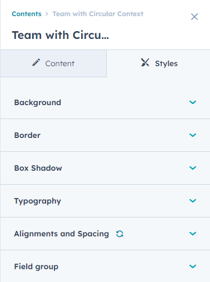Image resolution: width=210 pixels, height=282 pixels.
Task: Open the Border settings label
Action: (27, 135)
